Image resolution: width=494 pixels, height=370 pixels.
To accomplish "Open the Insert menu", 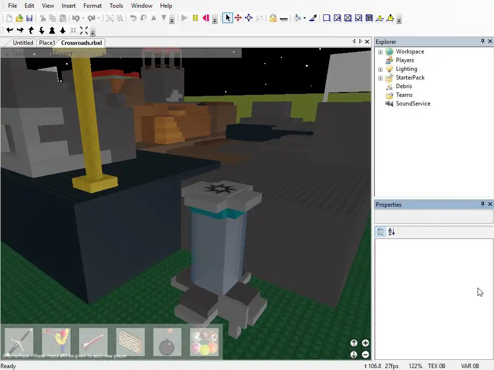I will pos(69,6).
